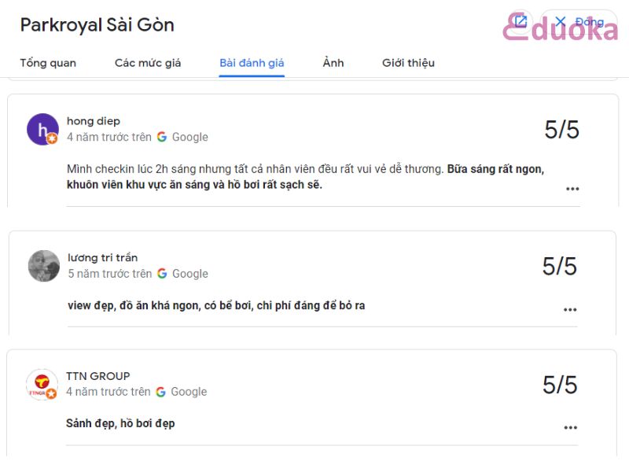629x472 pixels.
Task: Click the Google icon in hong diep's review
Action: click(x=162, y=137)
